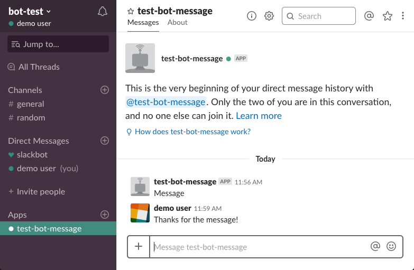Click the attach file plus button

[139, 246]
